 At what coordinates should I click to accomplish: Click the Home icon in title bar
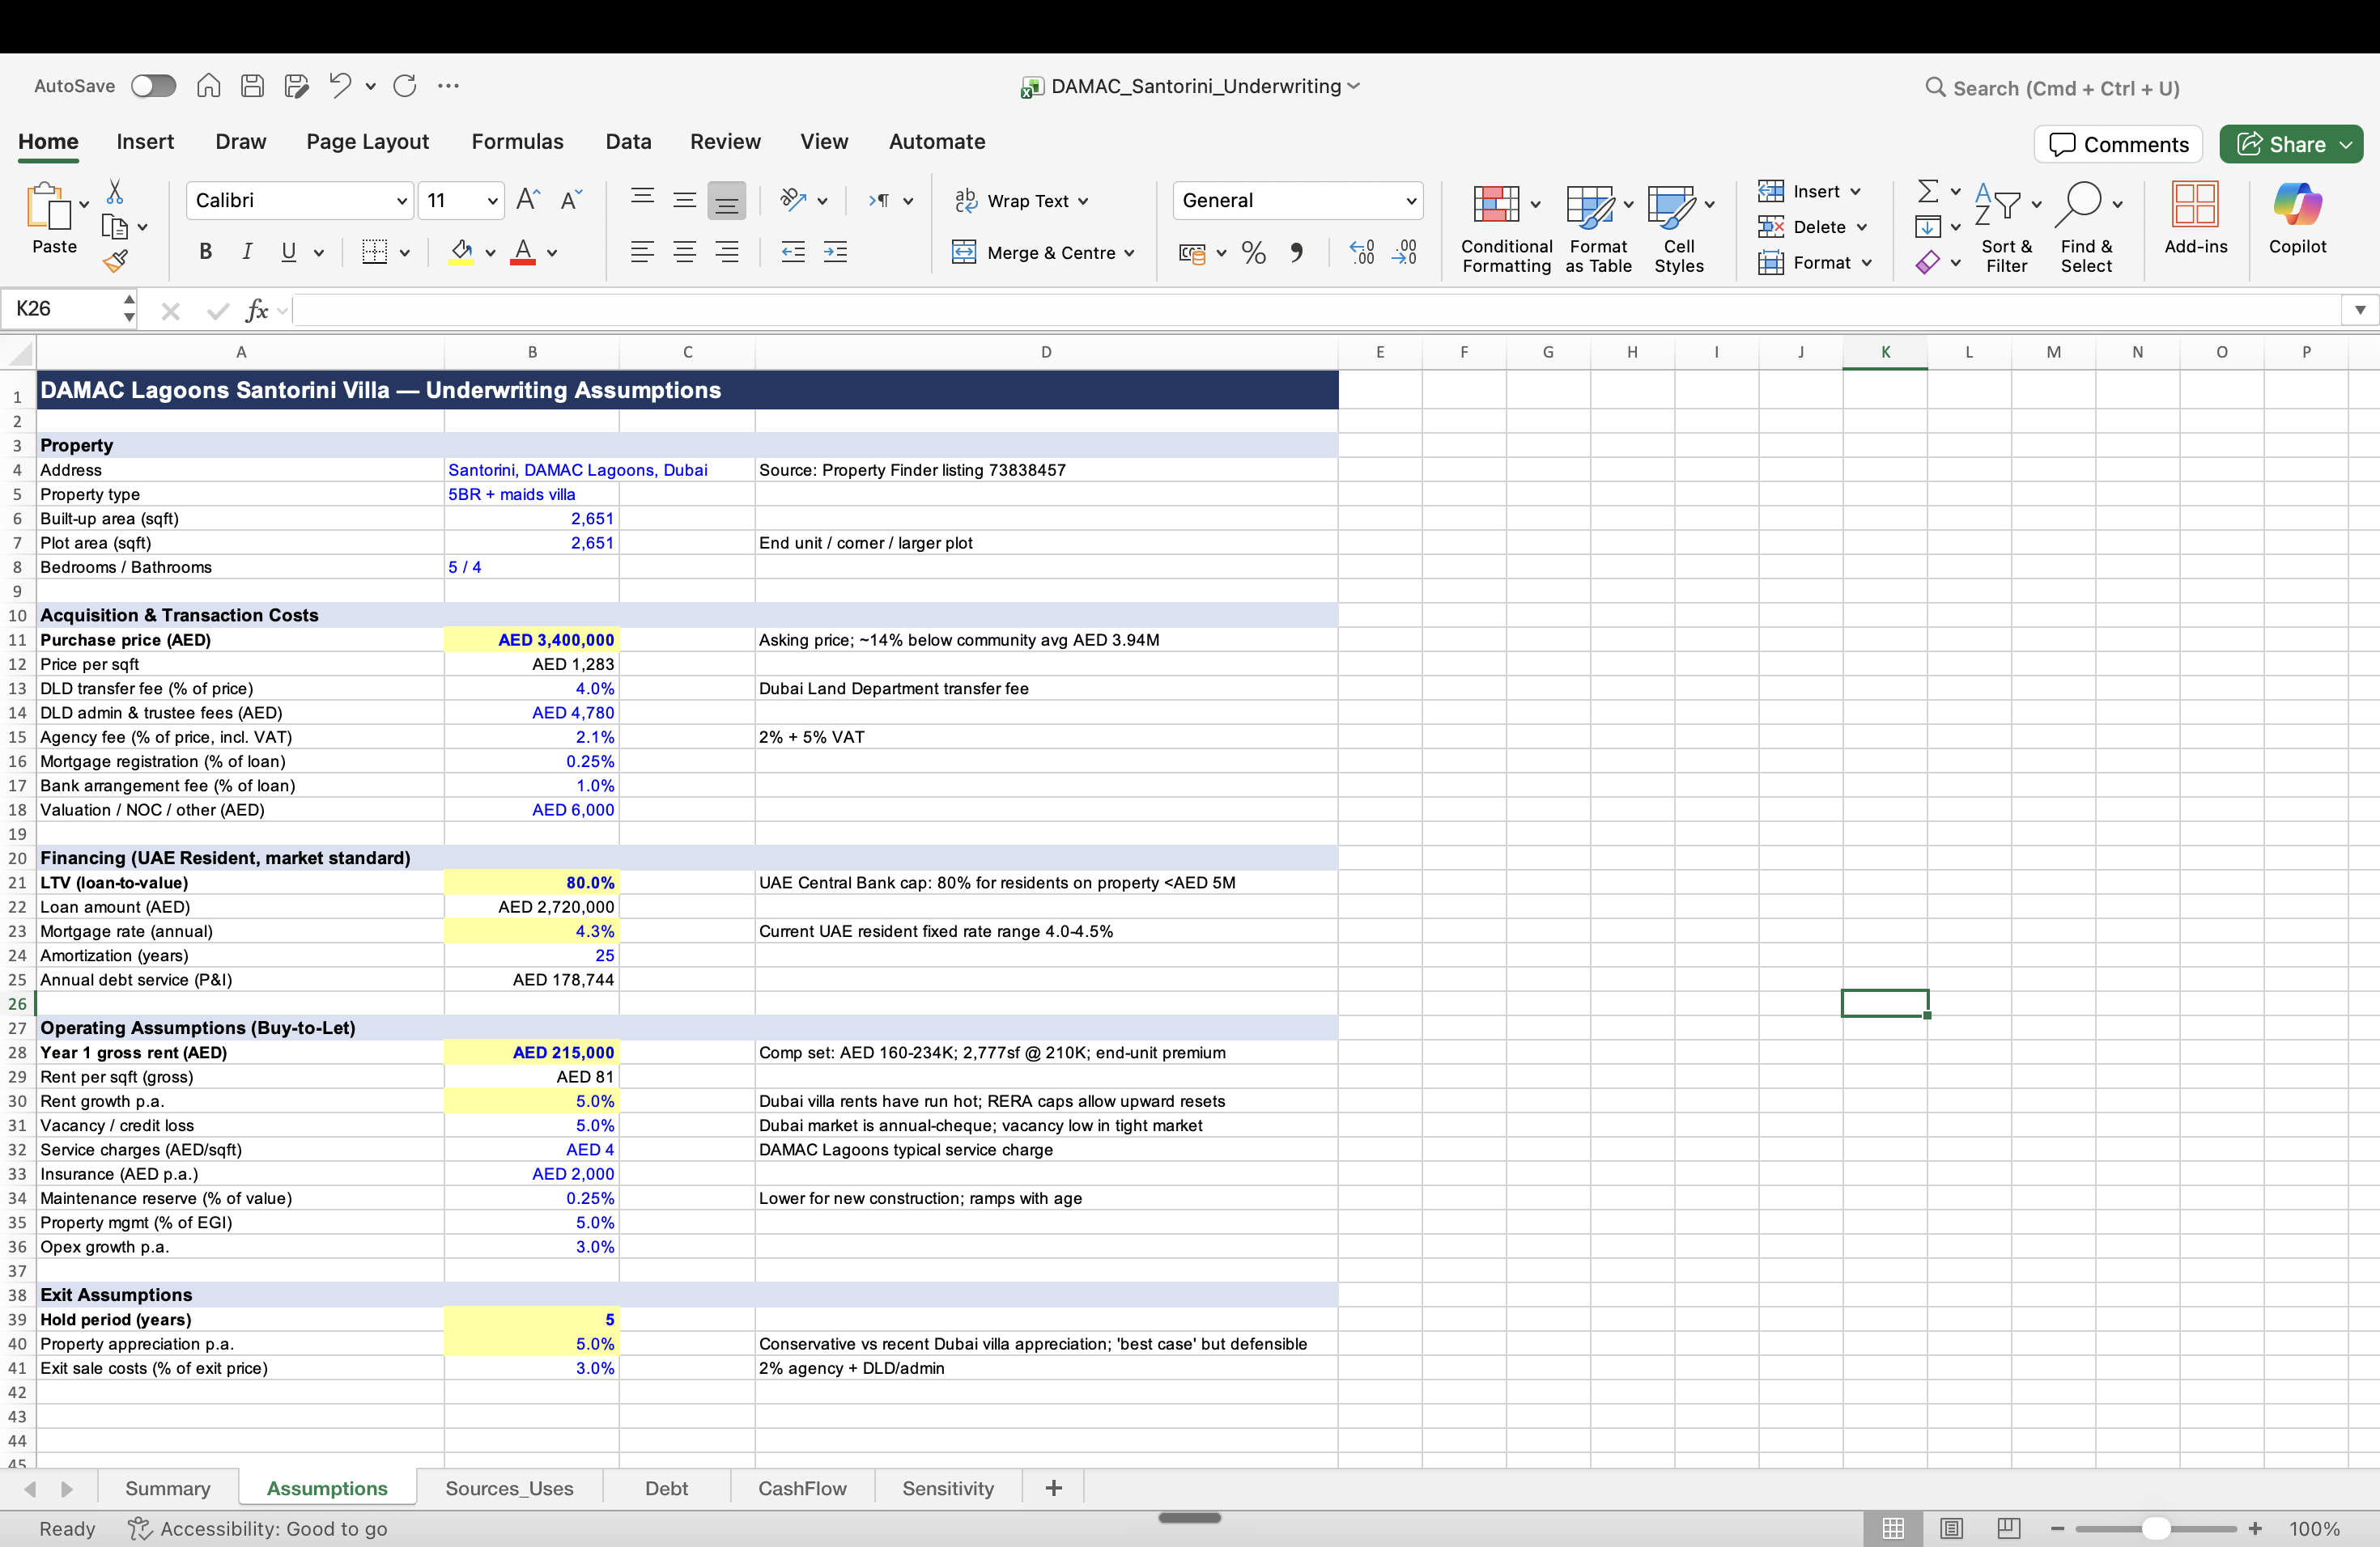click(208, 86)
